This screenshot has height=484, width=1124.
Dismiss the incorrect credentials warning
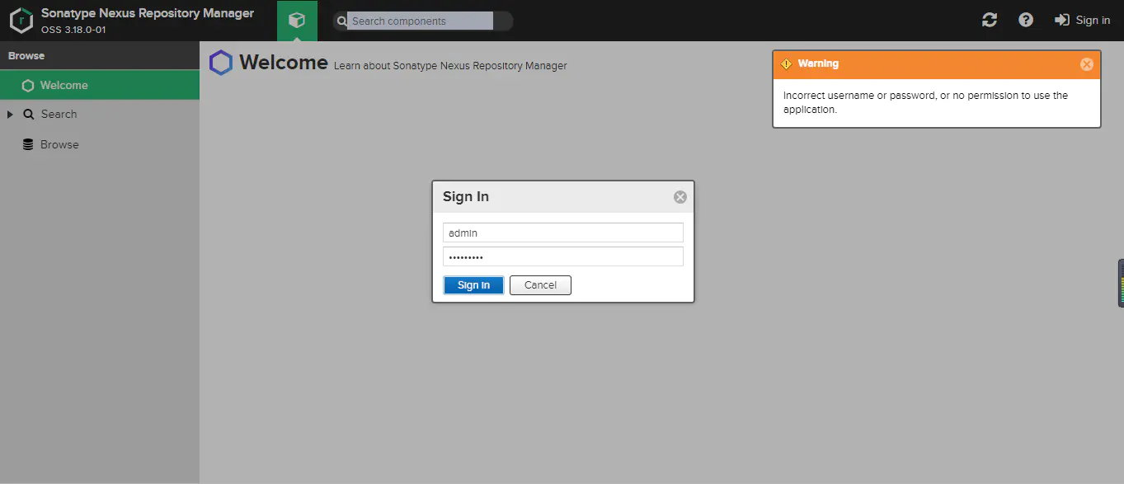click(x=1087, y=63)
